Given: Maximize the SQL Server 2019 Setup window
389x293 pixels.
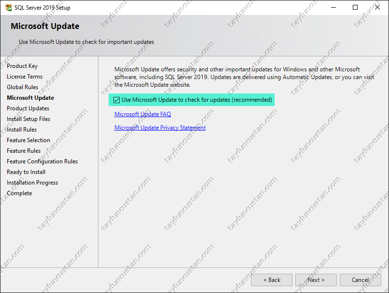Looking at the screenshot, I should click(x=355, y=7).
